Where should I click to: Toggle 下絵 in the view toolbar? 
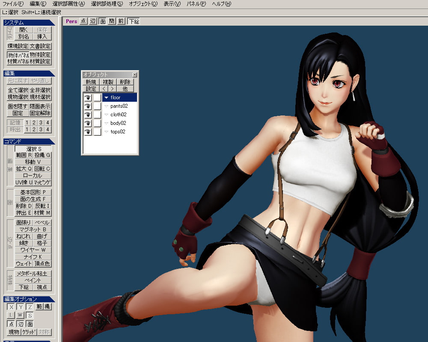tap(134, 21)
